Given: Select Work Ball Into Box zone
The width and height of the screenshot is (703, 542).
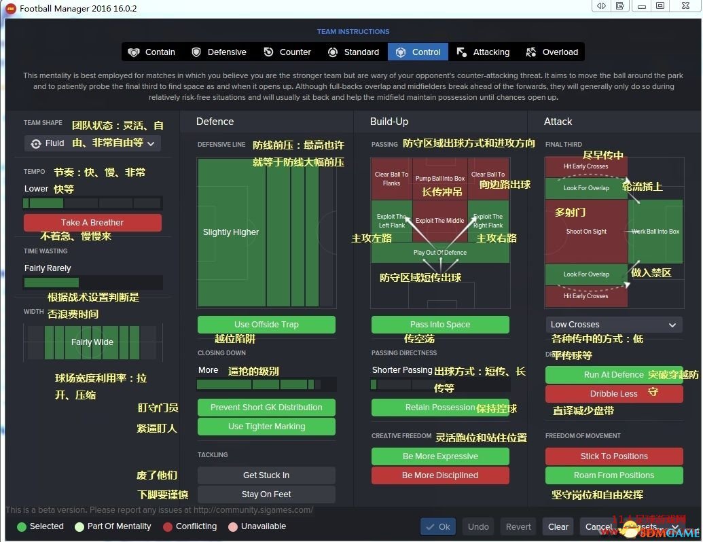Looking at the screenshot, I should tap(655, 232).
